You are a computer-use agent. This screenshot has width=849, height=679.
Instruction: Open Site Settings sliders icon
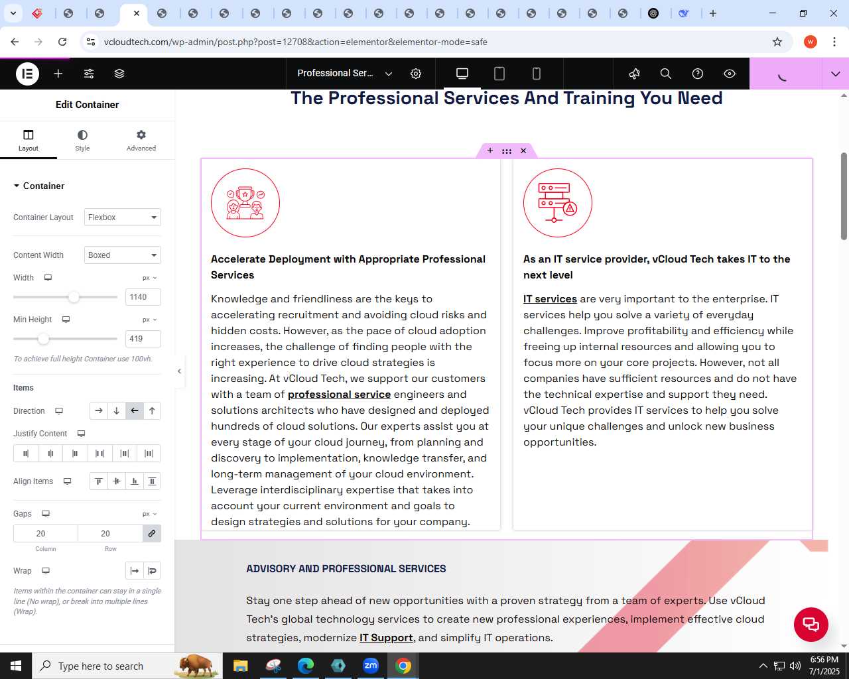tap(89, 74)
